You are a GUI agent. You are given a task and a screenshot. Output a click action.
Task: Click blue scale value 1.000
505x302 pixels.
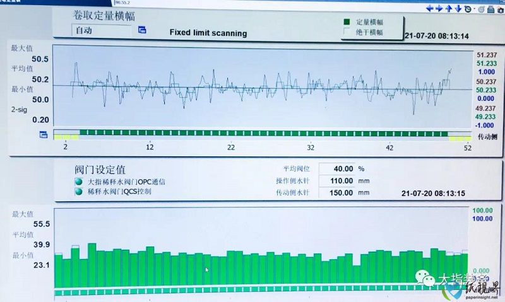[x=486, y=72]
